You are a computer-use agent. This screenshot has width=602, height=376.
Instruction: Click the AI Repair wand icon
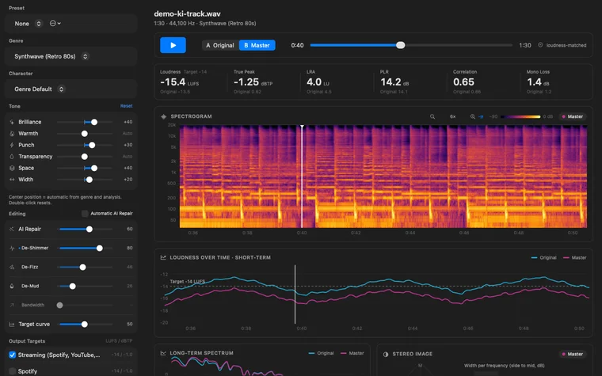tap(12, 229)
